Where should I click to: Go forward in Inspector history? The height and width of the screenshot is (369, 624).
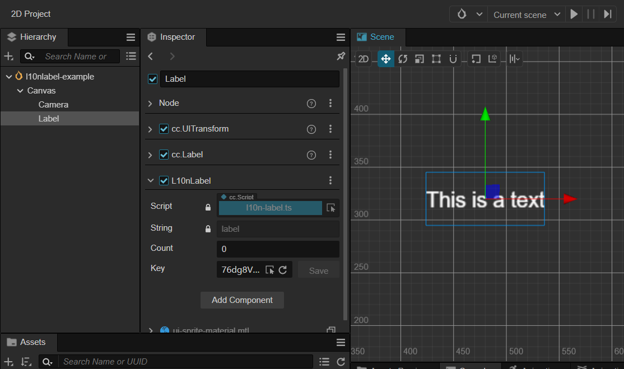pyautogui.click(x=172, y=57)
